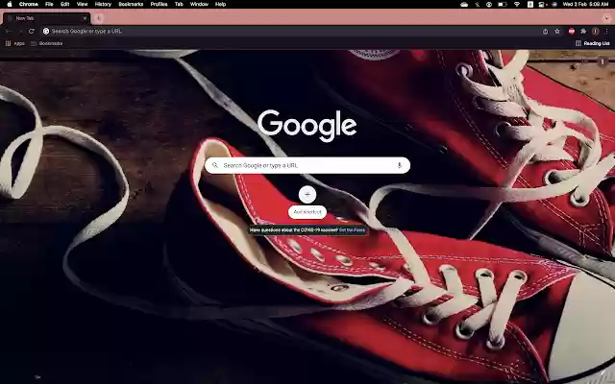This screenshot has width=615, height=384.
Task: Click the magnifier icon in search box
Action: click(215, 165)
